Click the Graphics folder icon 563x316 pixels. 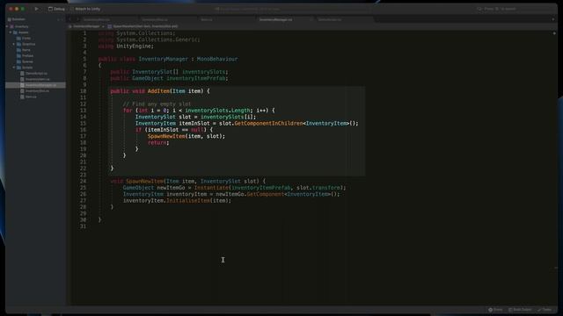tap(18, 44)
